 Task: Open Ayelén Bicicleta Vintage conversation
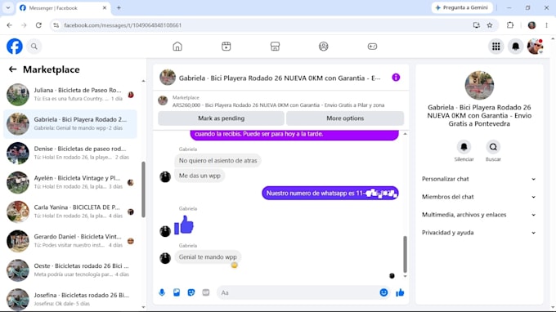tap(70, 183)
